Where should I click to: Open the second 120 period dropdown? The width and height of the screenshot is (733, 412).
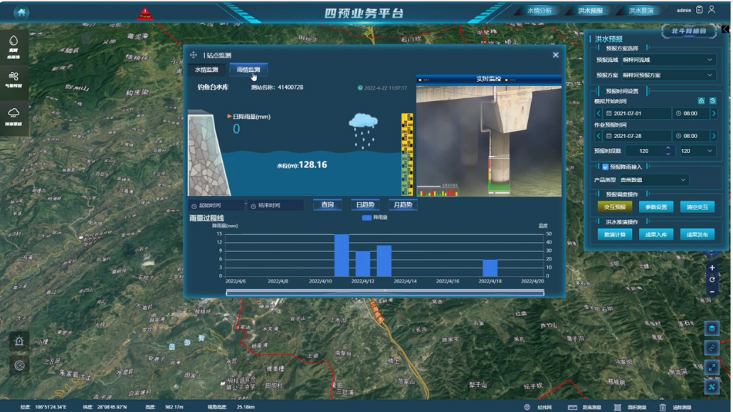pos(697,151)
